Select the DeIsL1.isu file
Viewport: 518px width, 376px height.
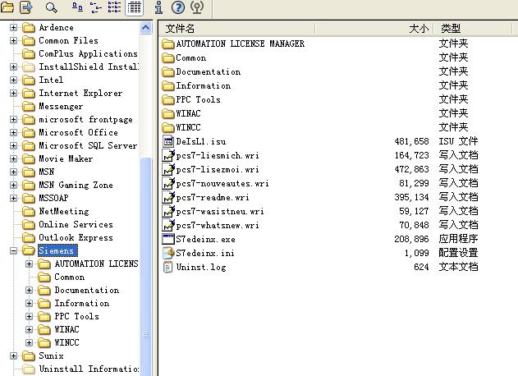[200, 141]
